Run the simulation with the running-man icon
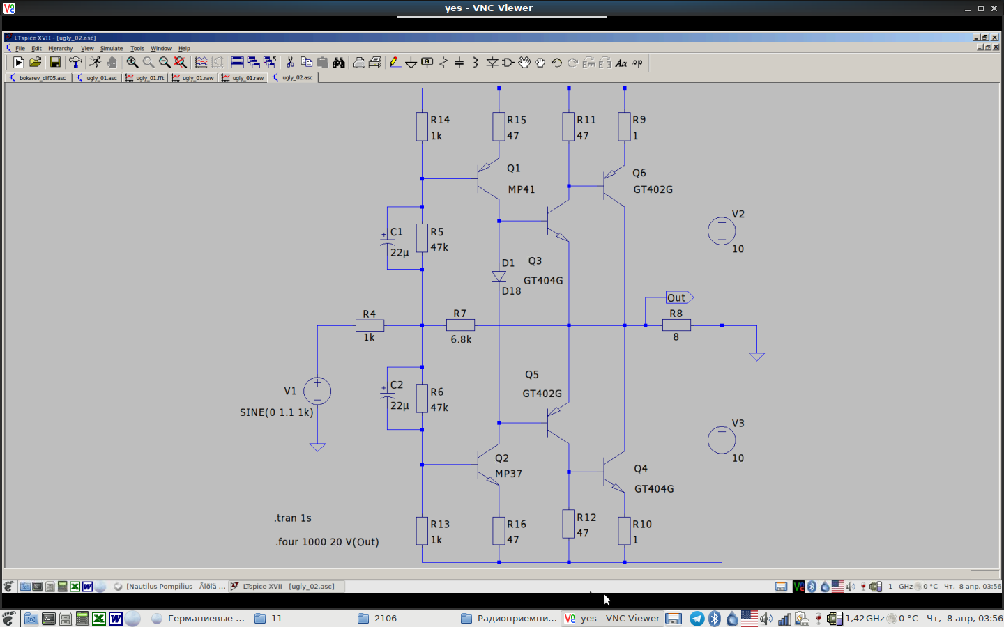The height and width of the screenshot is (627, 1004). tap(96, 63)
